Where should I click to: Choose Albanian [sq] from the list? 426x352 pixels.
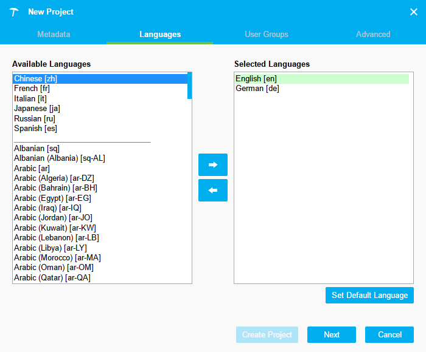(x=37, y=148)
